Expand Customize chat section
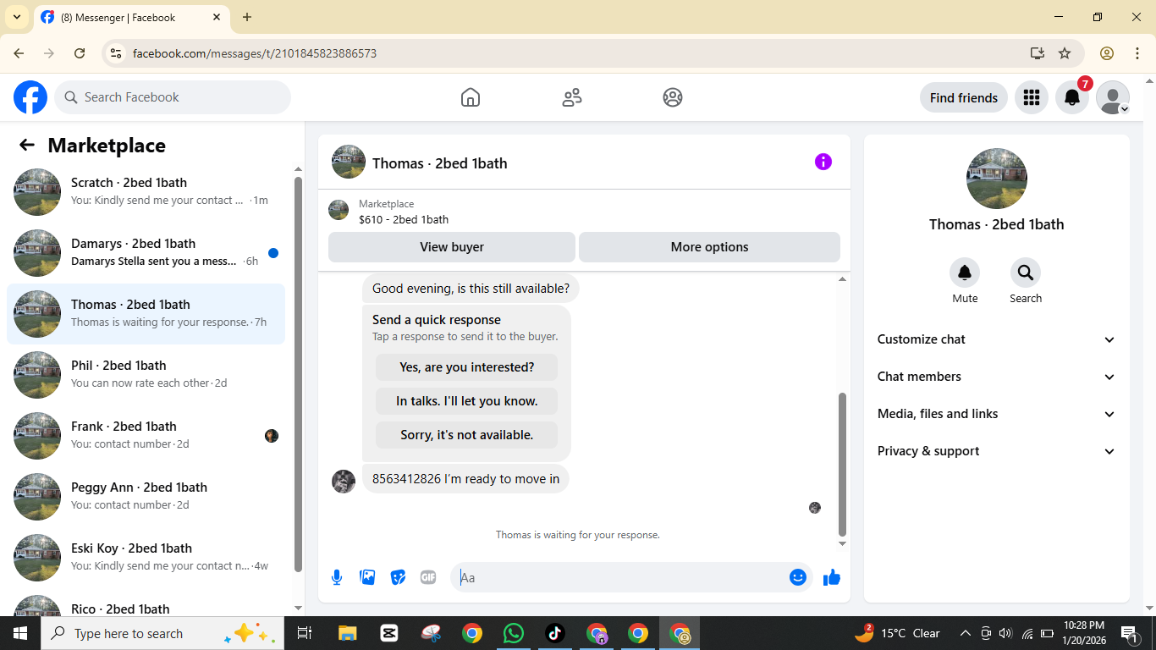This screenshot has width=1156, height=650. tap(996, 339)
